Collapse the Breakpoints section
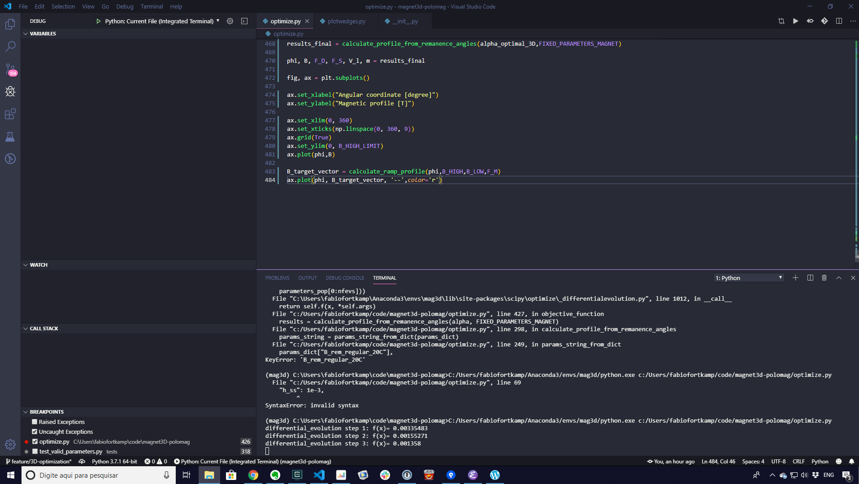Screen dimensions: 859x484 46,412
